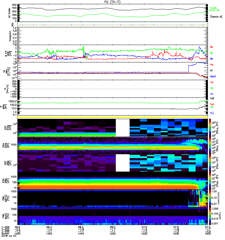The image size is (225, 240).
Task: Click the ROI panel label
Action: 13,24
